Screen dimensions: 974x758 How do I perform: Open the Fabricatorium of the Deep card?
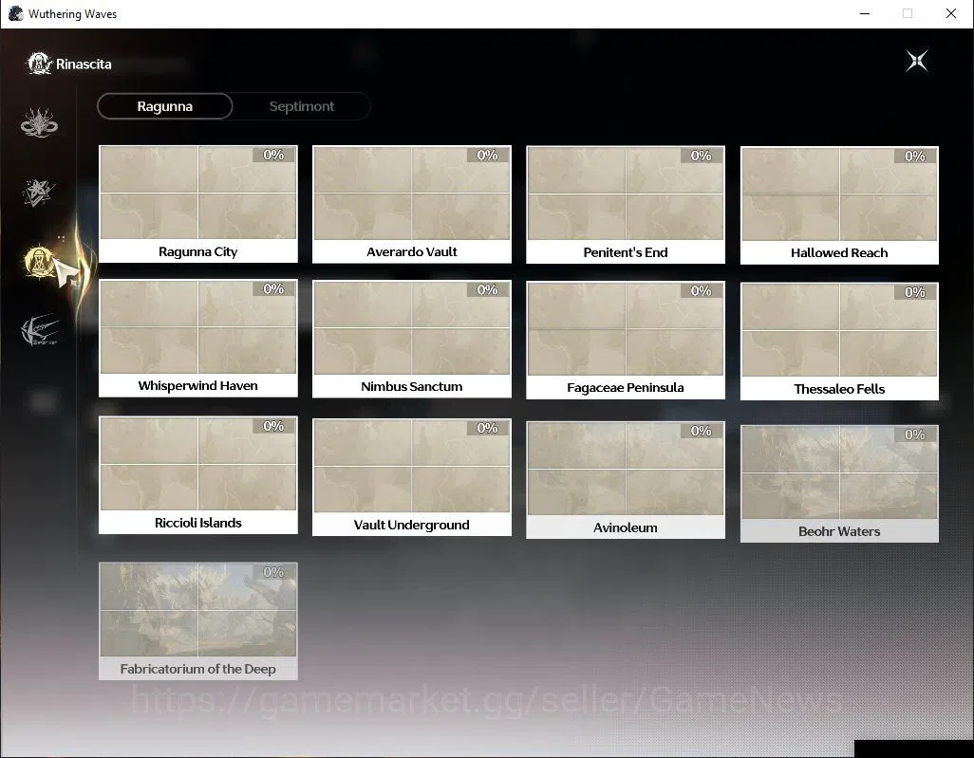(198, 620)
